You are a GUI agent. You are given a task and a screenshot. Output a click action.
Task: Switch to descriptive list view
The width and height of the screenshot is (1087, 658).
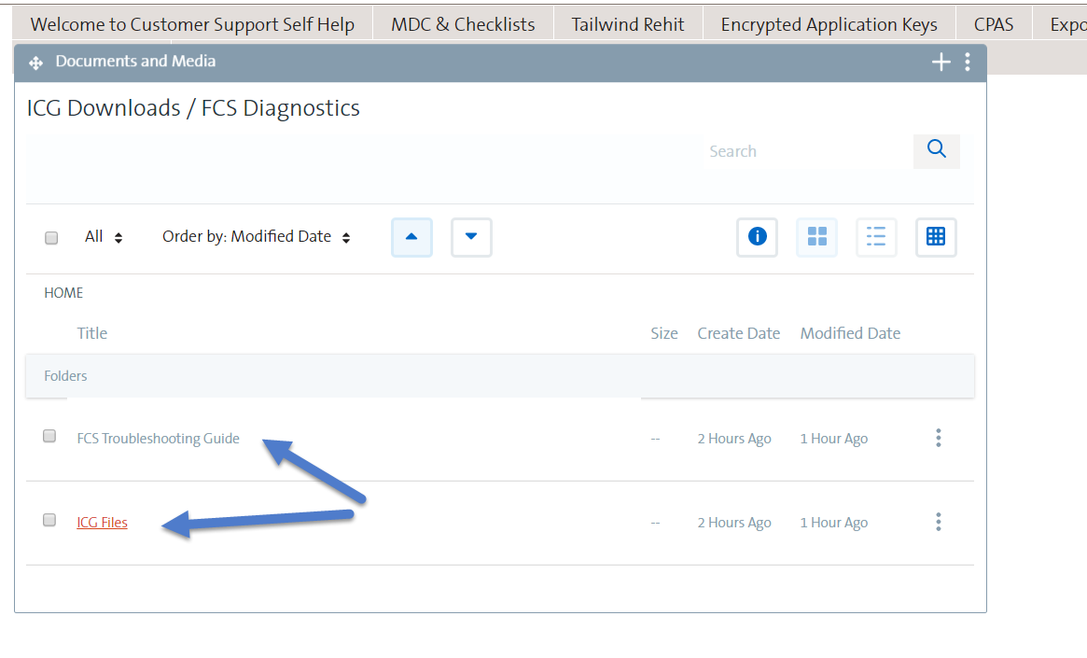876,237
